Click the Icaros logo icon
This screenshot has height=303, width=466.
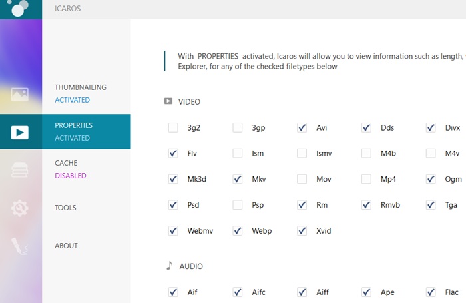point(19,8)
